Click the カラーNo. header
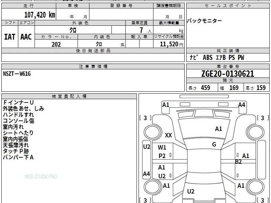This screenshot has width=271, height=203. (56, 37)
